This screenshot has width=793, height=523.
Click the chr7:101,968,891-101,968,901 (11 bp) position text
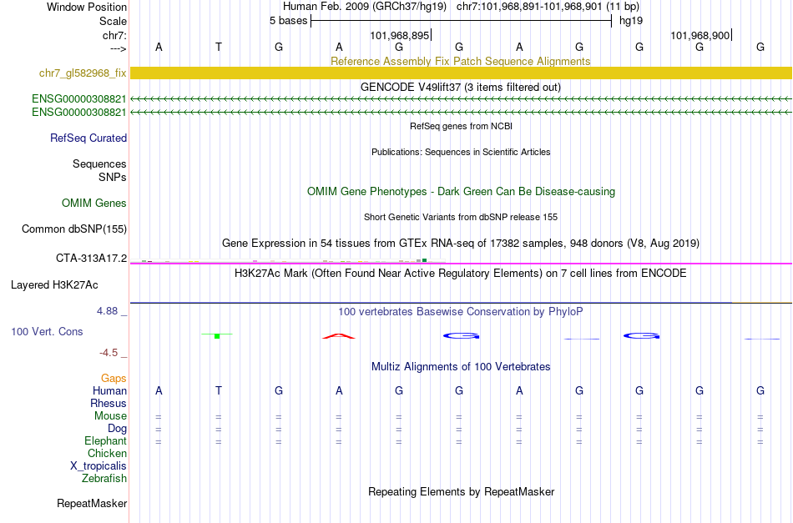click(548, 7)
